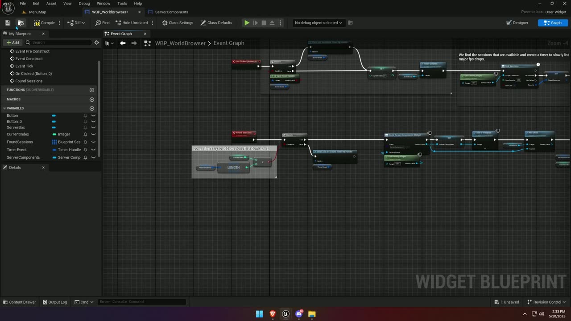
Task: Open the Edit menu
Action: pos(36,4)
